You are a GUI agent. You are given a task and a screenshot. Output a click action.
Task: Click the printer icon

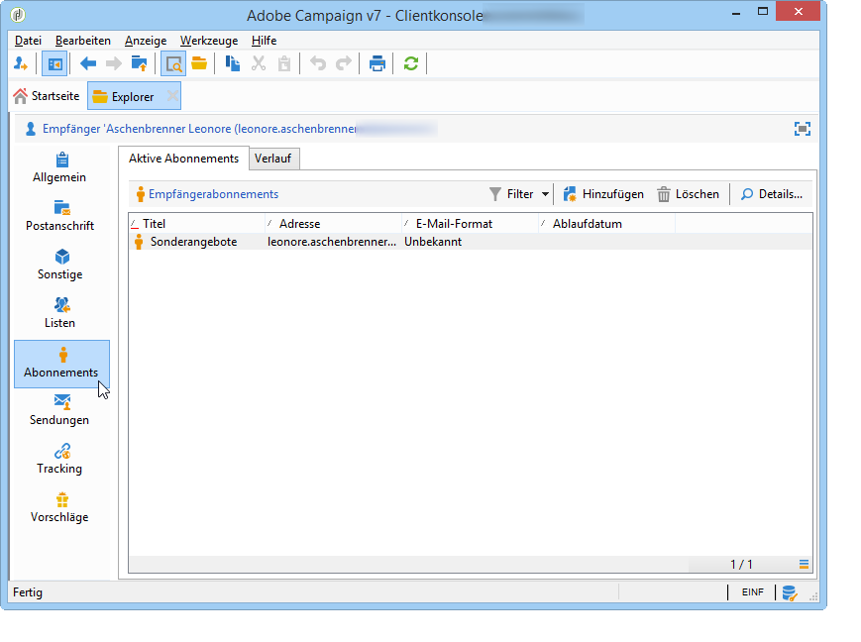pos(377,63)
